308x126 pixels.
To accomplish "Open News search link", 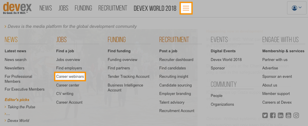I will click(x=15, y=60).
